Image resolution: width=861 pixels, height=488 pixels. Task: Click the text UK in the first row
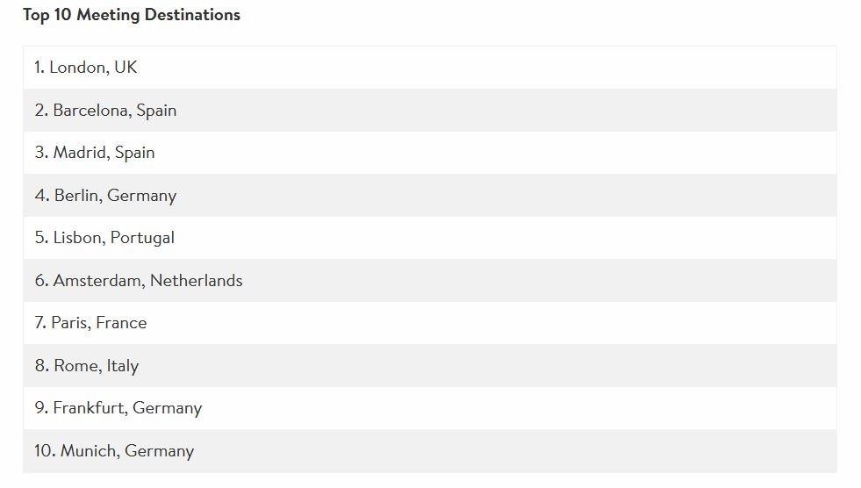[126, 68]
